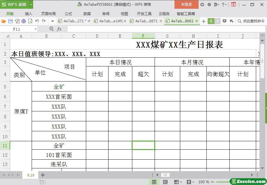
Task: Add a new document tab with plus
Action: pyautogui.click(x=203, y=21)
